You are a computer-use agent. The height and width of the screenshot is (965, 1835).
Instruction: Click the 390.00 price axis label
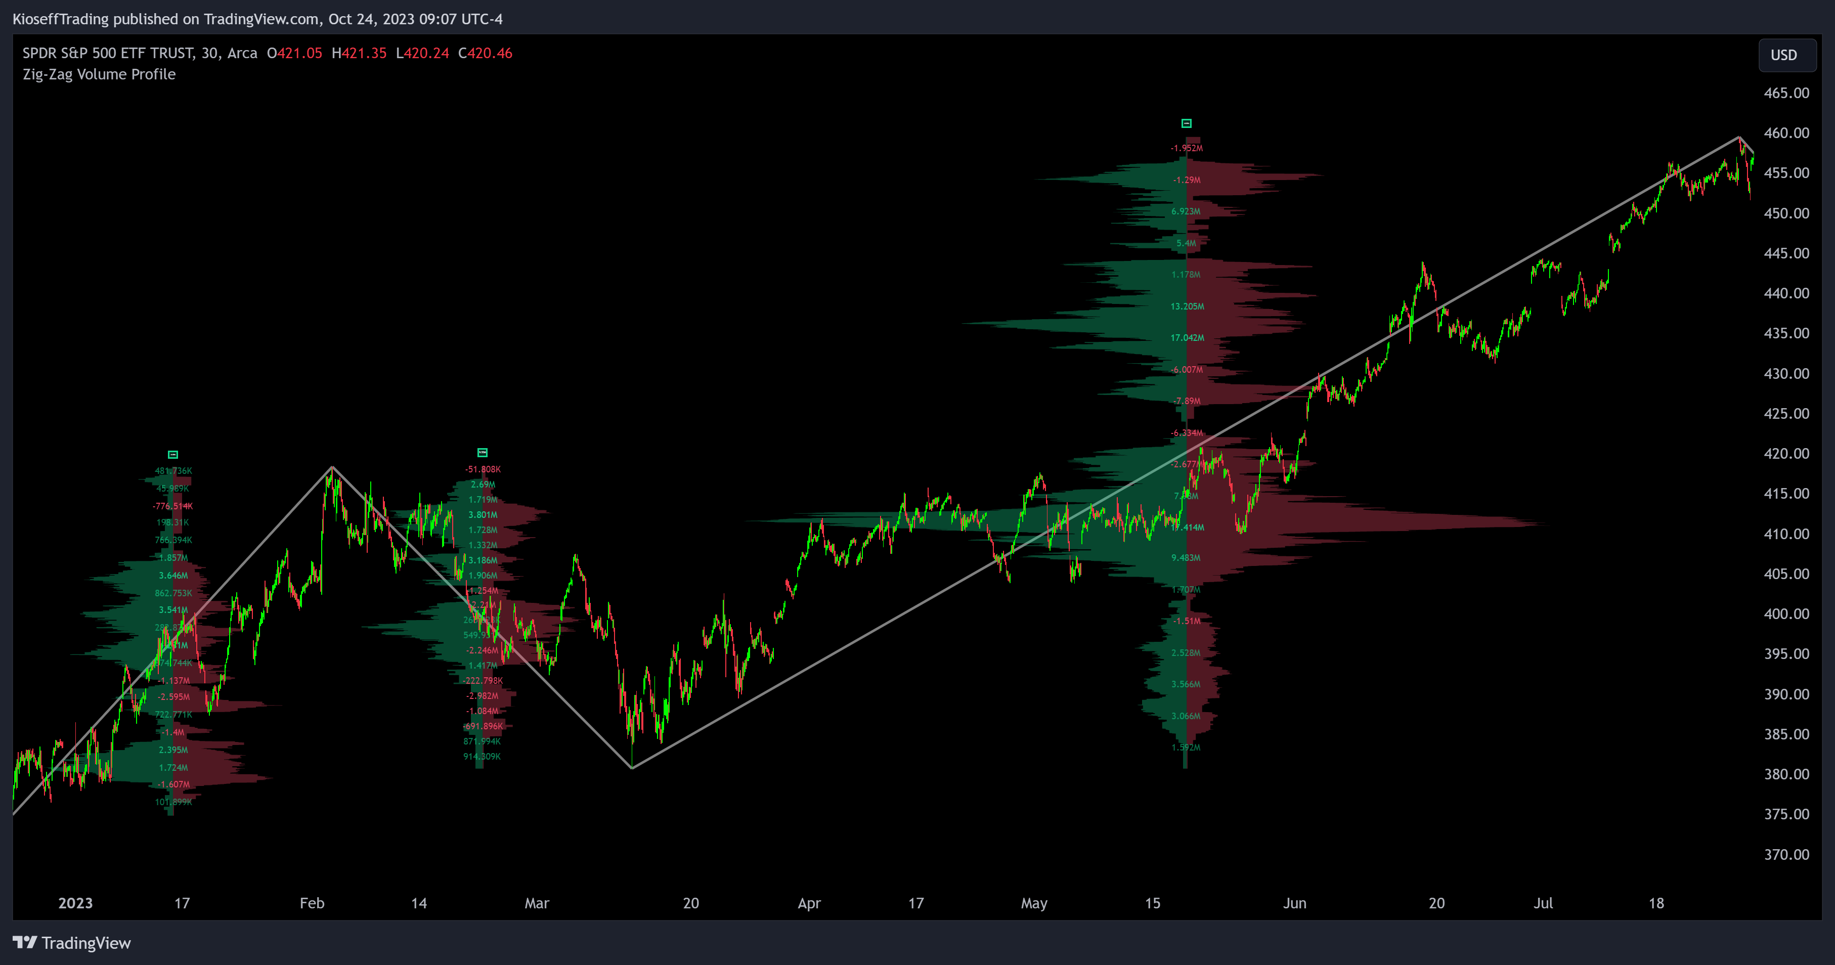point(1786,694)
